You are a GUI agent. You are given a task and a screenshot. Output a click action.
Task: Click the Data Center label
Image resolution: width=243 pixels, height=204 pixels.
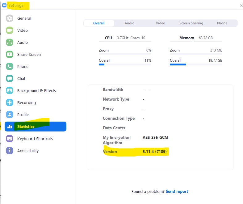coord(114,128)
